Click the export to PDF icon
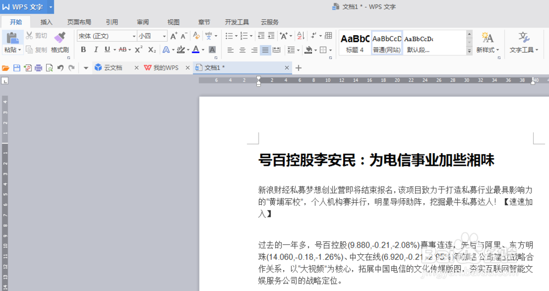549x291 pixels. click(27, 68)
